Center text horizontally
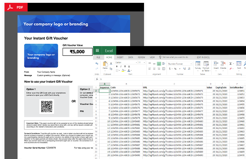This screenshot has height=159, width=246. pos(154,68)
